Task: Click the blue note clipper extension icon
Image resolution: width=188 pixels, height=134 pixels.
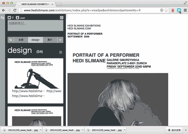Action: pos(179,10)
